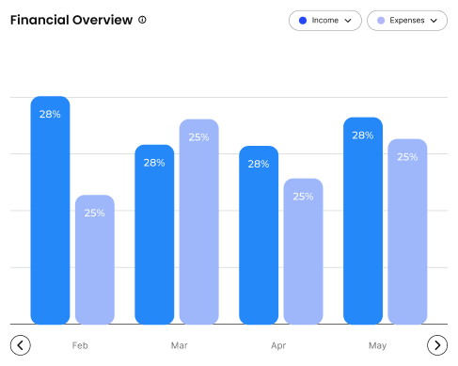Select the May income bar
458x366 pixels.
pos(363,221)
